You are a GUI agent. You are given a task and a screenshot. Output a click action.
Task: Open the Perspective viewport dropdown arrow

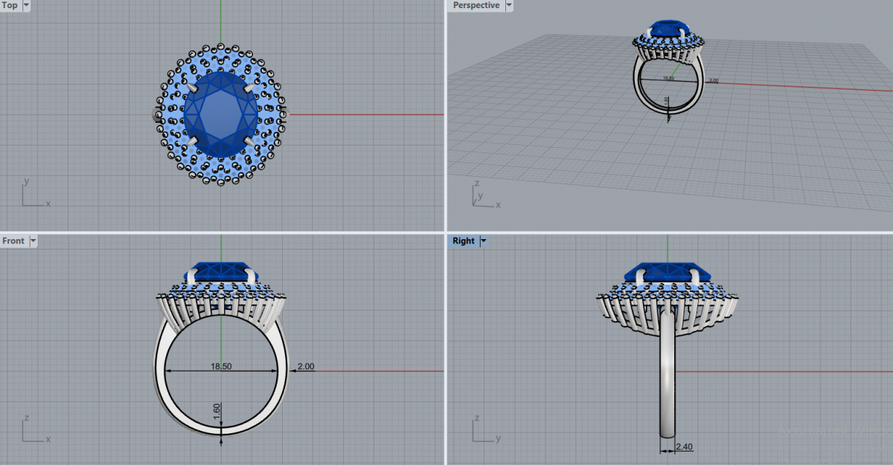(x=509, y=5)
